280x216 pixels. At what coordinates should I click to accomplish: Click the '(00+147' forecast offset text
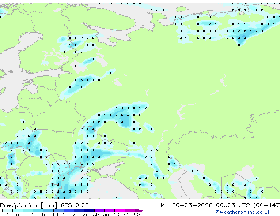click(266, 205)
